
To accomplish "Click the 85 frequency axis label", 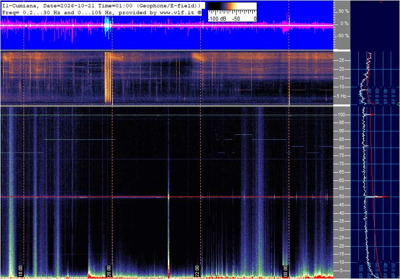I will (x=341, y=139).
